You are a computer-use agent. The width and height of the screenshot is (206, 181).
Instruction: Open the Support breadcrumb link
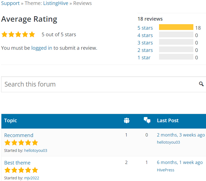pyautogui.click(x=10, y=3)
